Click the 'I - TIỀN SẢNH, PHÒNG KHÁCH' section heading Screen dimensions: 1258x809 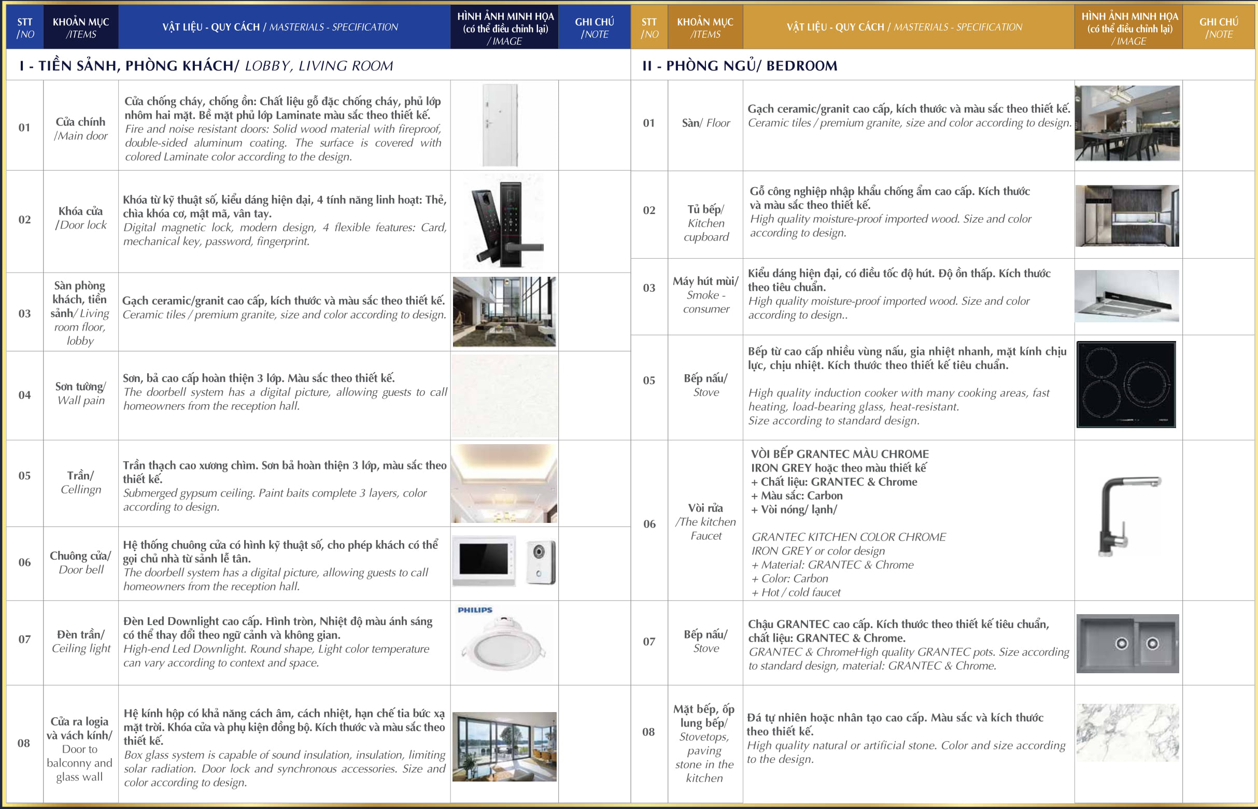(x=206, y=66)
